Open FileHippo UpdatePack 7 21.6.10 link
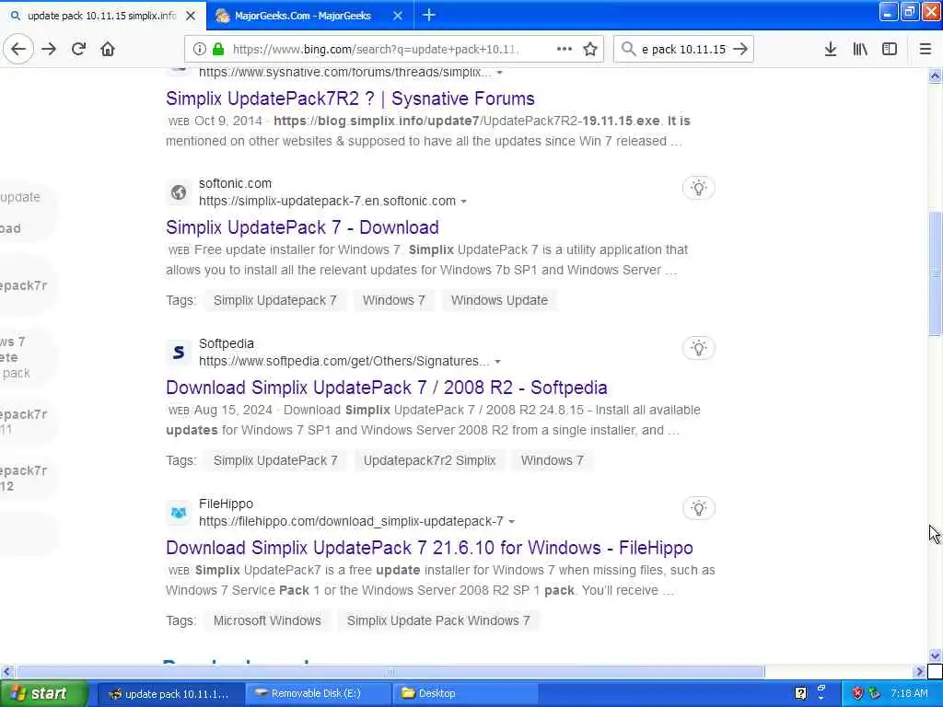The image size is (943, 707). tap(429, 548)
